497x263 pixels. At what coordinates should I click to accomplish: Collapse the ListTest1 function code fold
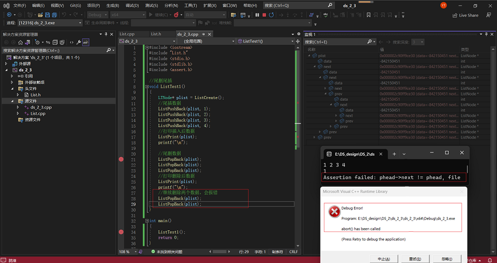click(x=147, y=87)
